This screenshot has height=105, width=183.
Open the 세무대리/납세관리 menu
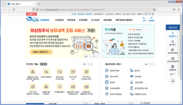click(124, 20)
